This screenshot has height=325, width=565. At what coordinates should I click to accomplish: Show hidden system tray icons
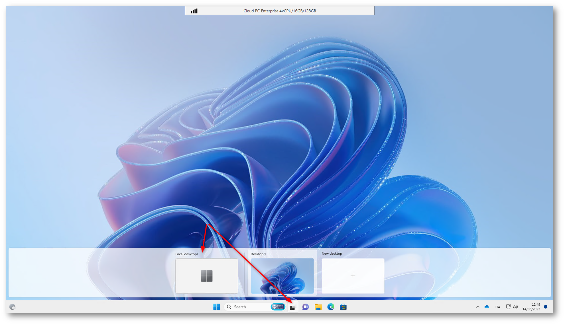pos(477,307)
